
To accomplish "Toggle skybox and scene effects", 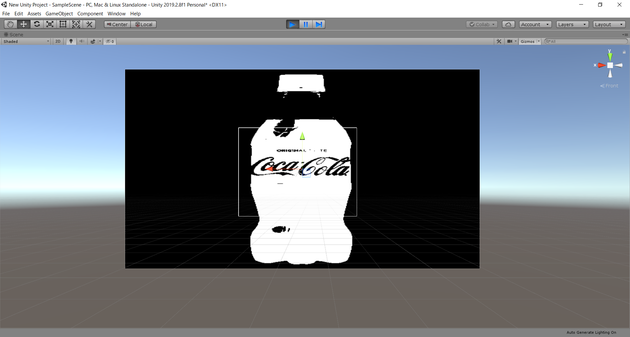I will click(x=93, y=42).
